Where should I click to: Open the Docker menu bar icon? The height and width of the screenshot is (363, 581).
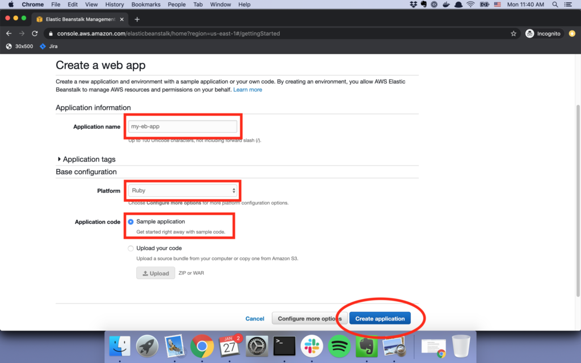[446, 4]
